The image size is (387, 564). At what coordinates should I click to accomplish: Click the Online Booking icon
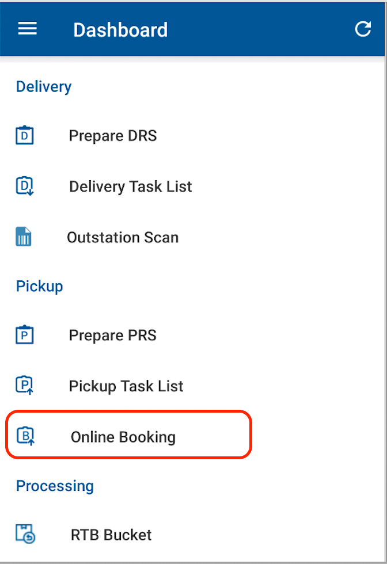click(26, 437)
